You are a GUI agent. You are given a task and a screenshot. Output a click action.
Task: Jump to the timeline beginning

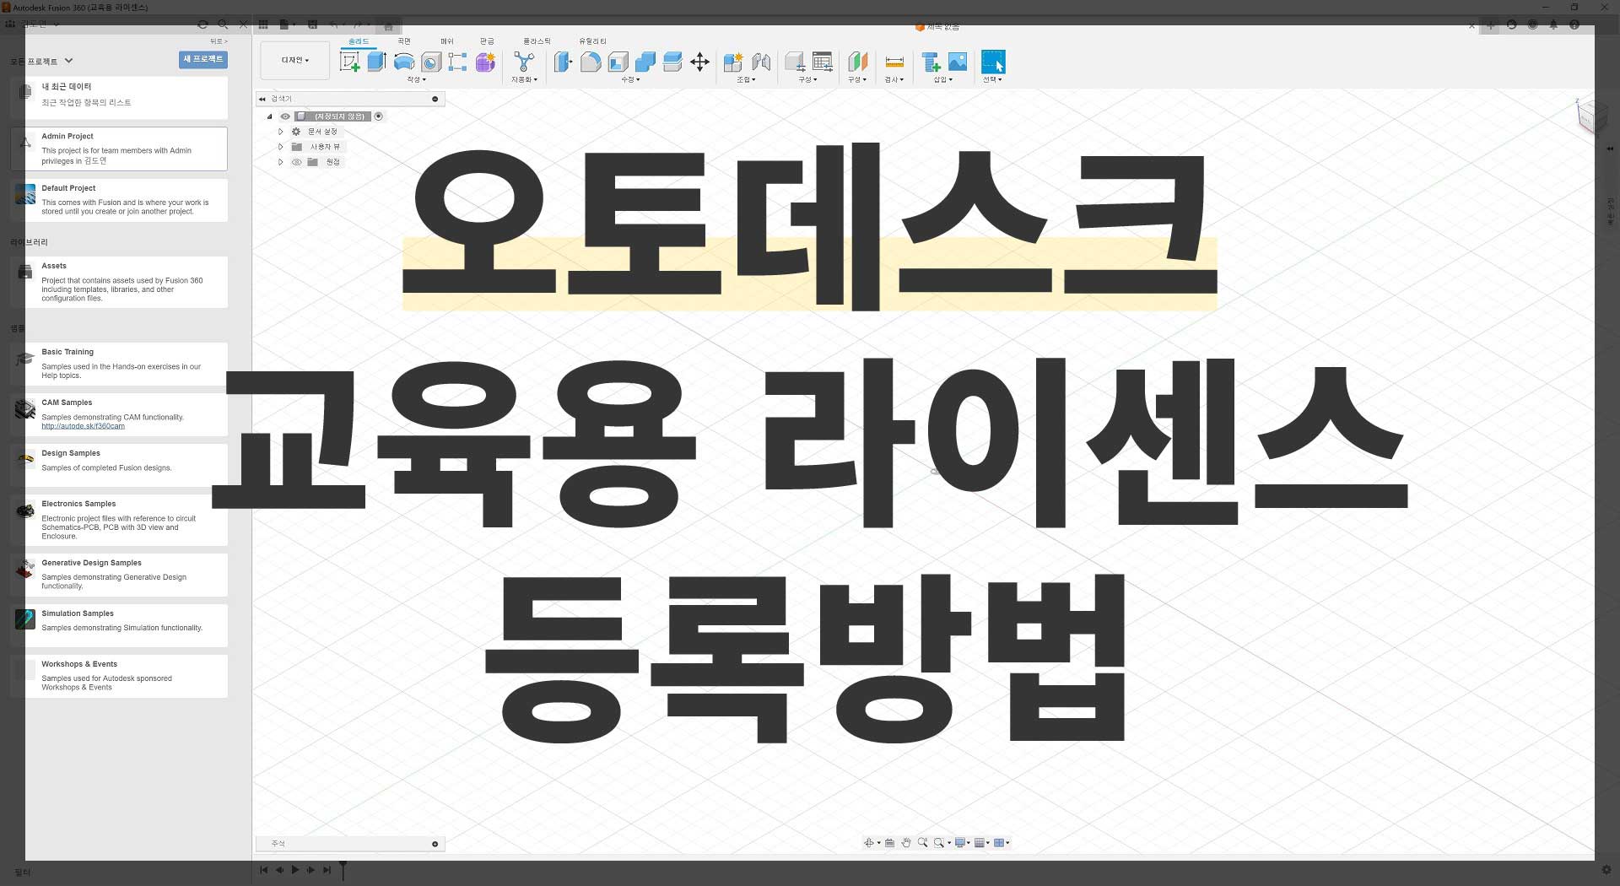click(x=263, y=870)
